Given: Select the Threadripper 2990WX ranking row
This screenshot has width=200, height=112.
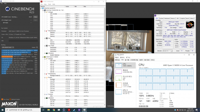Looking at the screenshot, I should 19,50.
